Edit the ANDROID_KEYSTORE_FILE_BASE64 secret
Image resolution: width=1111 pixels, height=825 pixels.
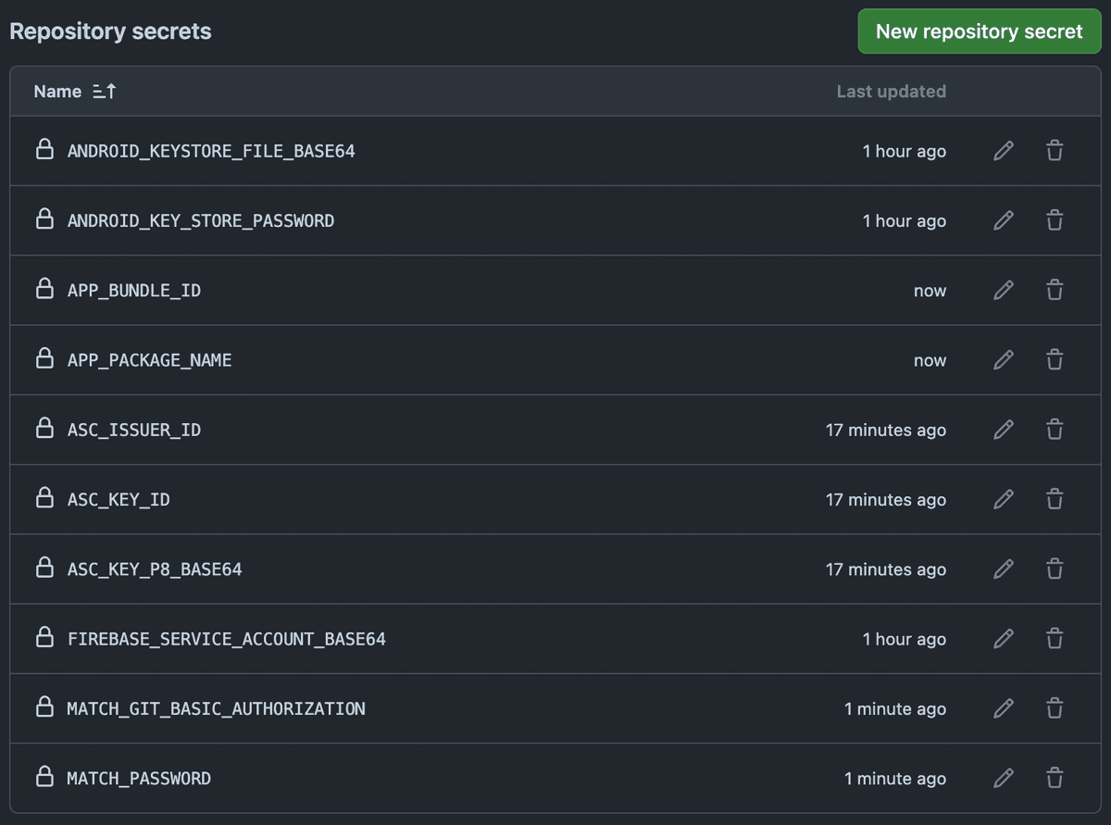[1004, 151]
